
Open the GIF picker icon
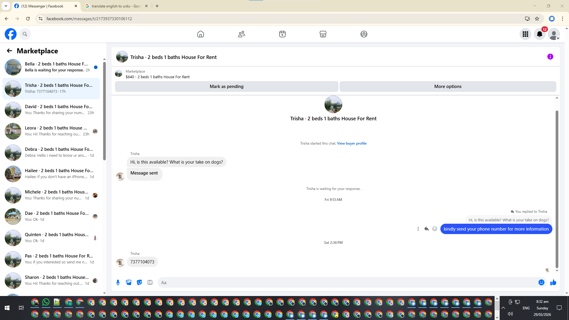(x=150, y=282)
